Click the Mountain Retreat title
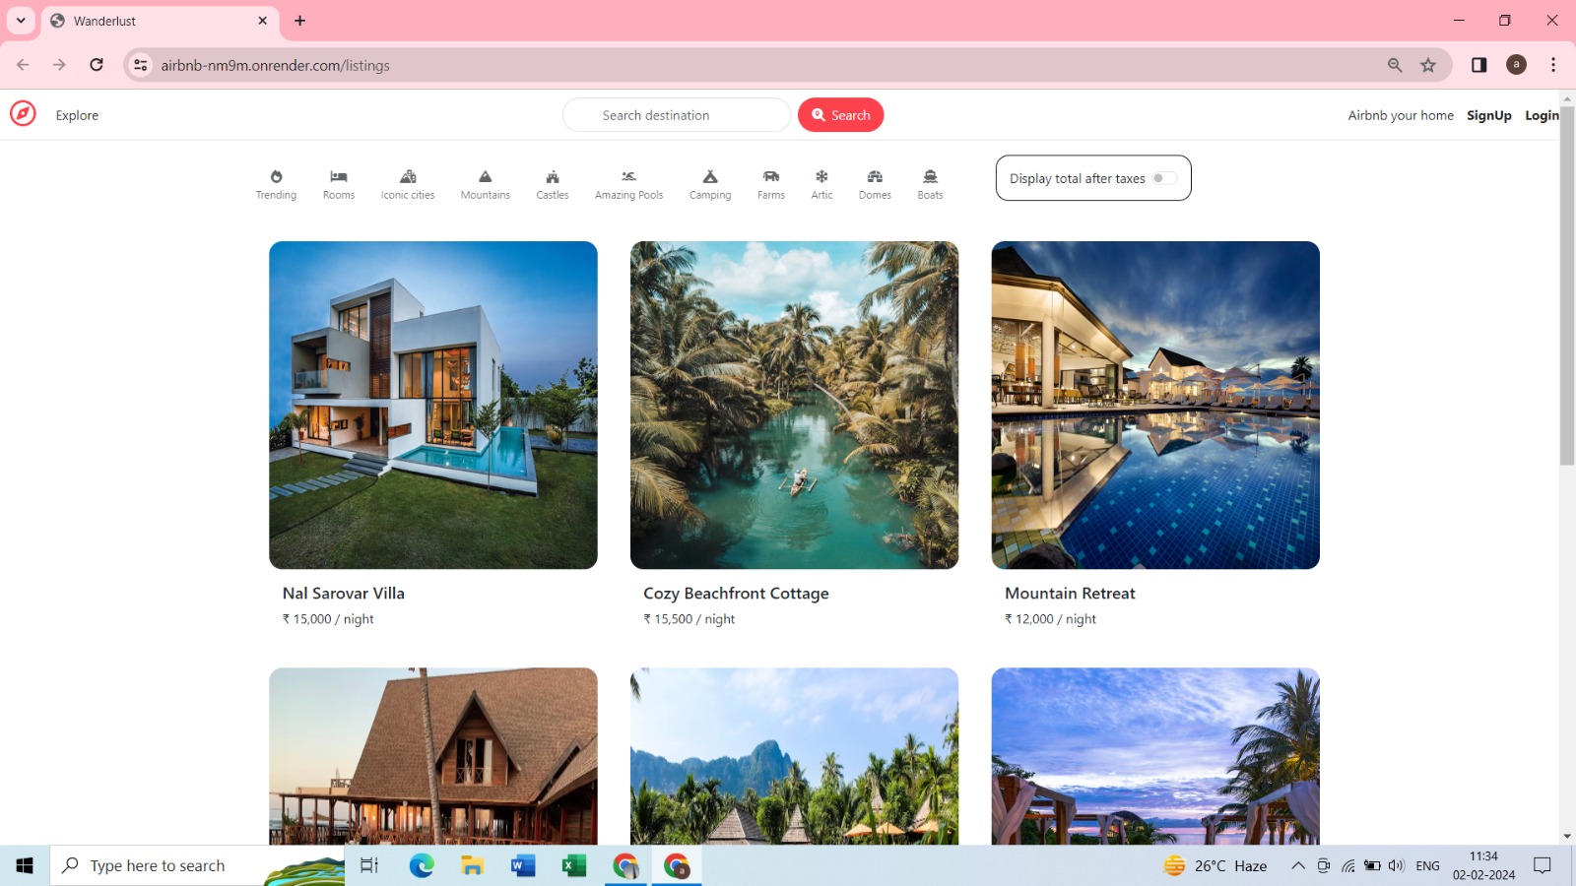Screen dimensions: 1576x886 (x=1070, y=594)
